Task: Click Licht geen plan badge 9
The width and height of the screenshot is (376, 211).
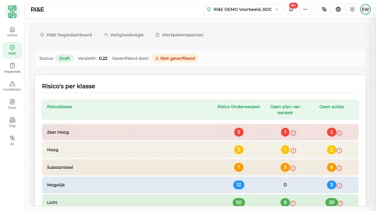Action: 285,202
